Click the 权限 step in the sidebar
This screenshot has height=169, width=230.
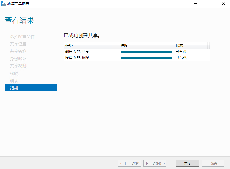14,73
